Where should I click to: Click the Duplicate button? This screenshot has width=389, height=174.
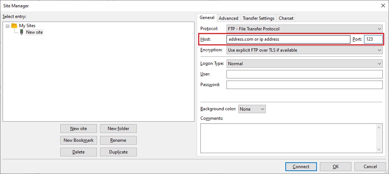point(118,152)
